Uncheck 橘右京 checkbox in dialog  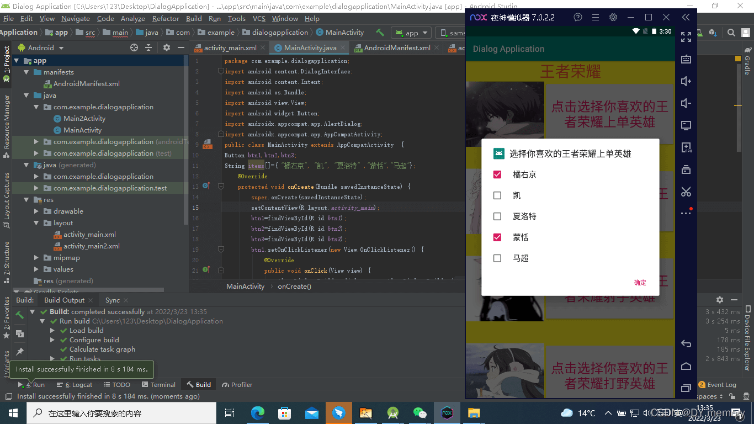[497, 174]
